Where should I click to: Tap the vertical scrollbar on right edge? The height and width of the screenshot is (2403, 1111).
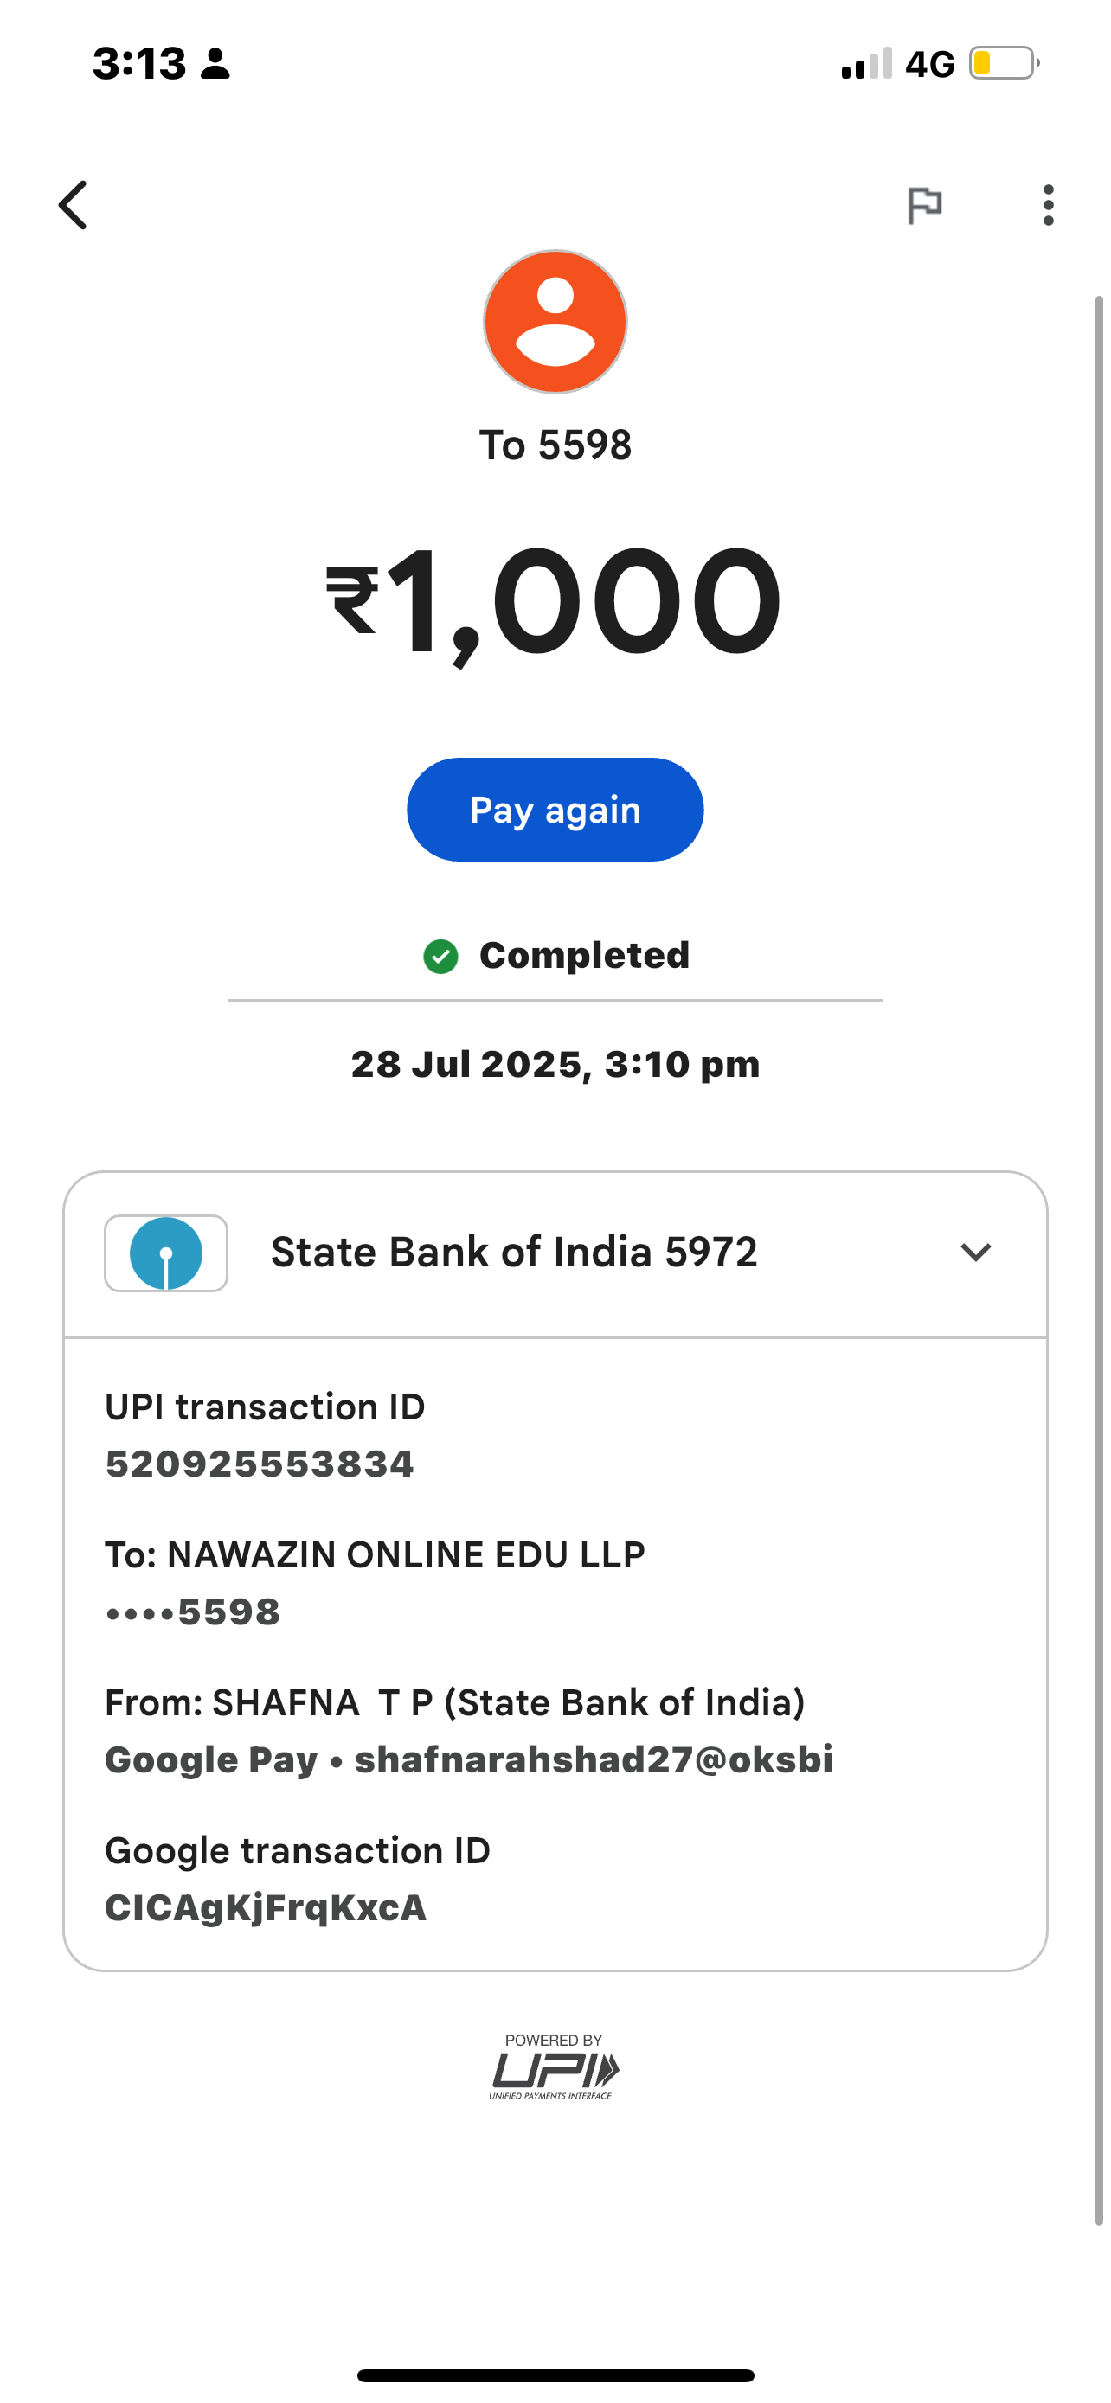[x=1099, y=1259]
